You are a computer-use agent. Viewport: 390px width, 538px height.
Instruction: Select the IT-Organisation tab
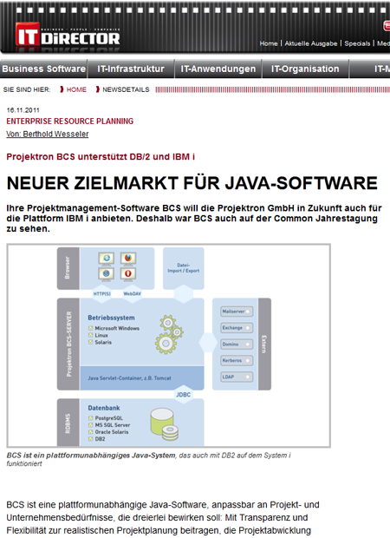[x=305, y=69]
